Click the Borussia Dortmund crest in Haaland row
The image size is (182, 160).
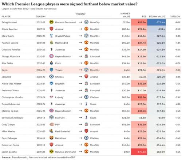click(x=51, y=22)
